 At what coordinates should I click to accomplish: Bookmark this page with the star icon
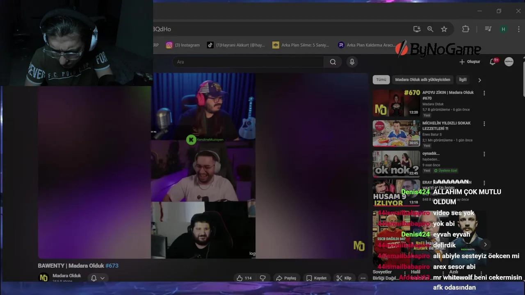444,29
